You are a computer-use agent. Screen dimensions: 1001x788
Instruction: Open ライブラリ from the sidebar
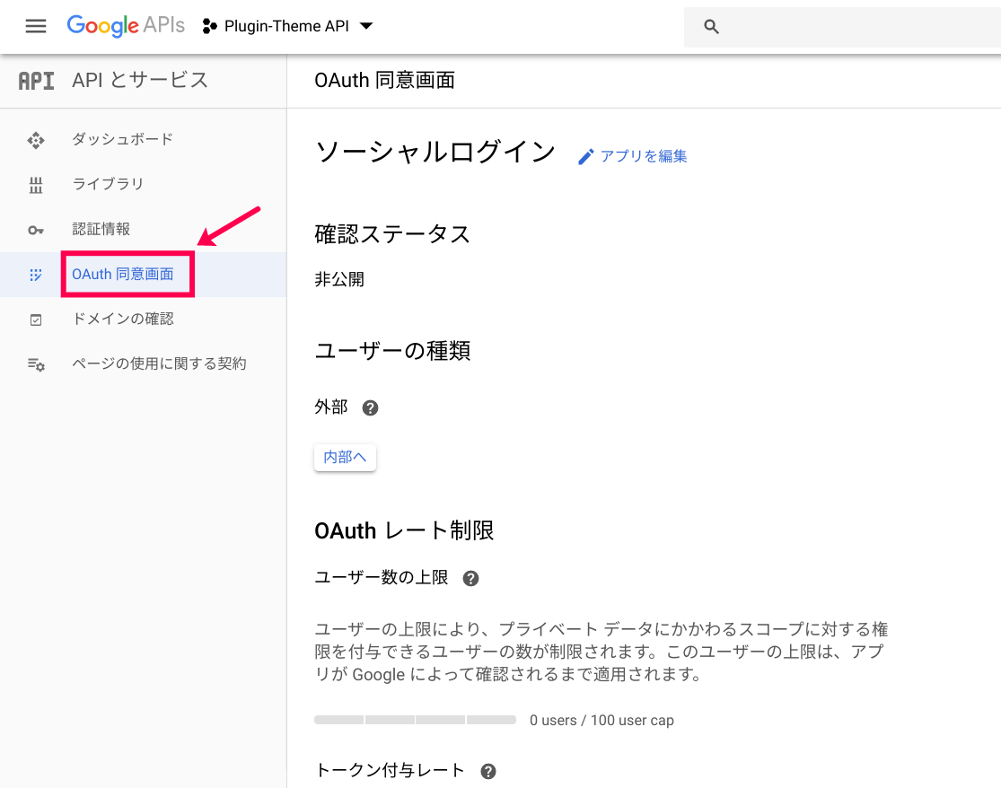[x=108, y=184]
